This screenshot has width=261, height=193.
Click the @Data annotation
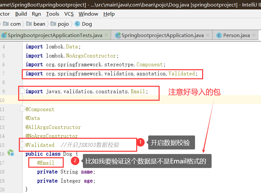point(33,118)
